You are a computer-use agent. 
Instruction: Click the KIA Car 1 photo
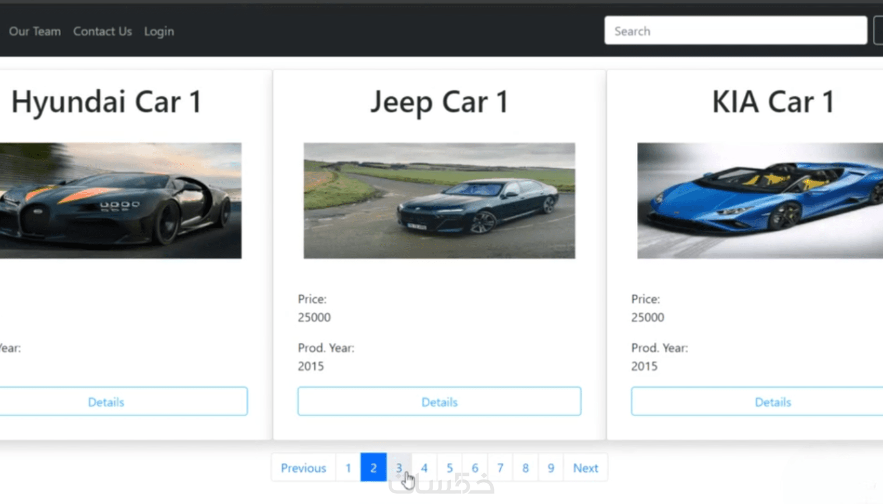pyautogui.click(x=760, y=201)
